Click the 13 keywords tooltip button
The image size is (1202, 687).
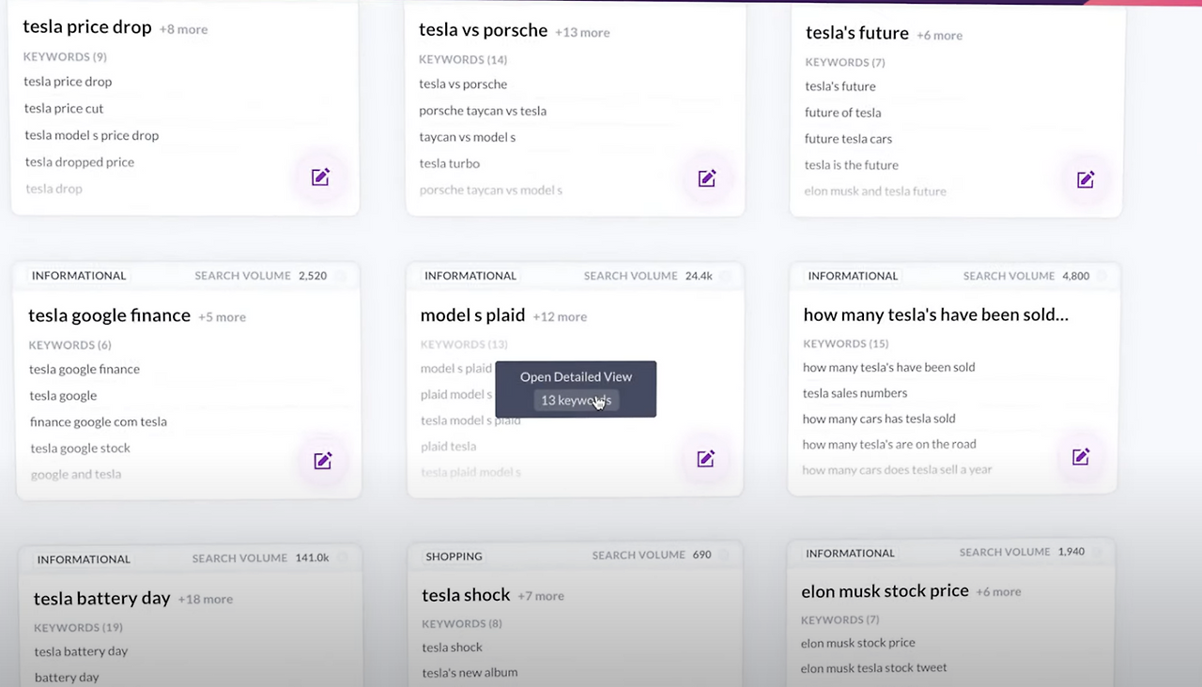tap(576, 401)
